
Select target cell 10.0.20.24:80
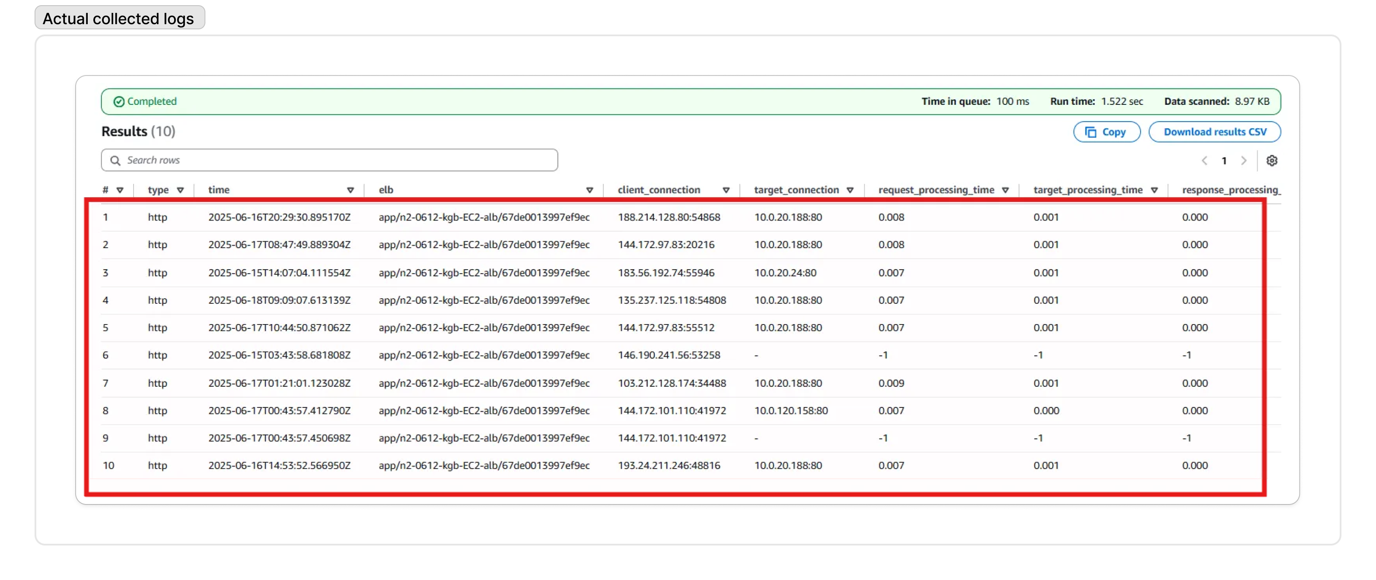pos(785,273)
